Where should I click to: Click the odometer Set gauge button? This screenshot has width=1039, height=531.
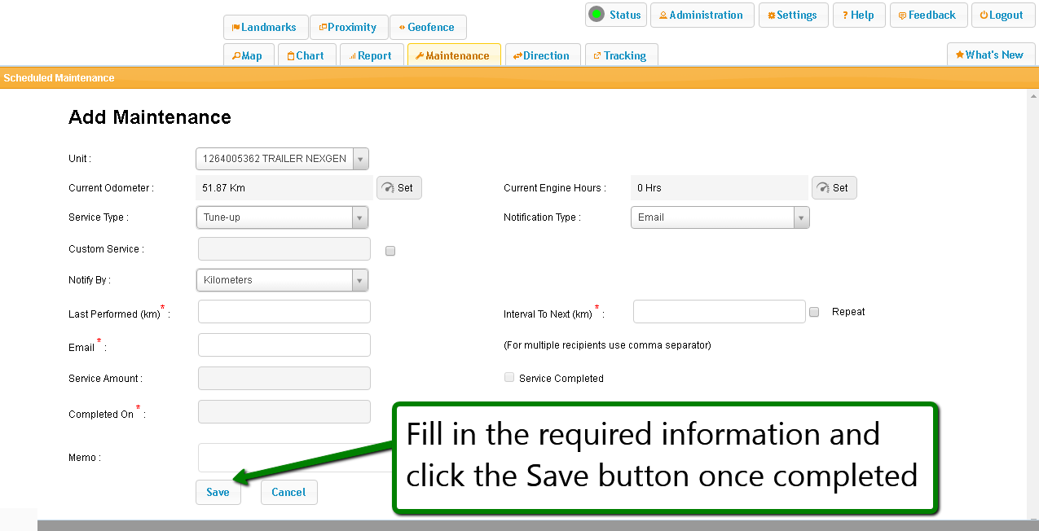point(398,188)
